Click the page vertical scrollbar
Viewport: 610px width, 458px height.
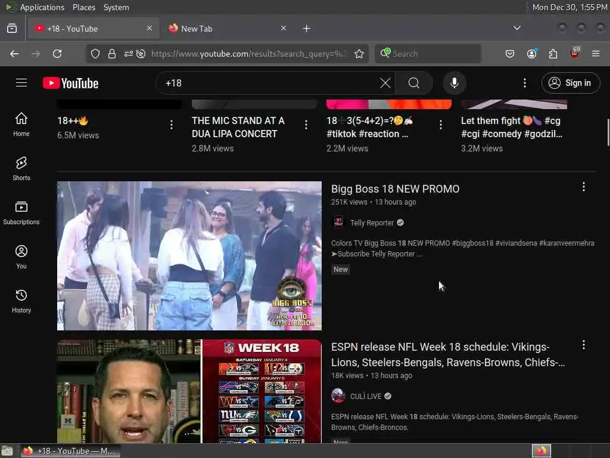point(608,132)
